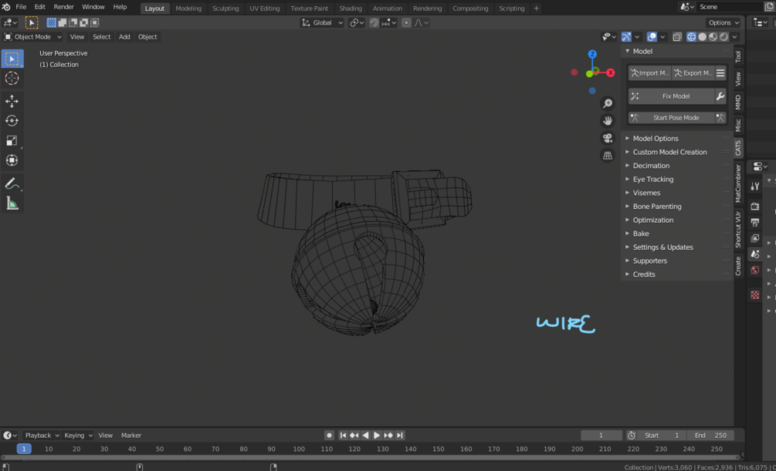Open the File menu
The image size is (776, 471).
21,7
